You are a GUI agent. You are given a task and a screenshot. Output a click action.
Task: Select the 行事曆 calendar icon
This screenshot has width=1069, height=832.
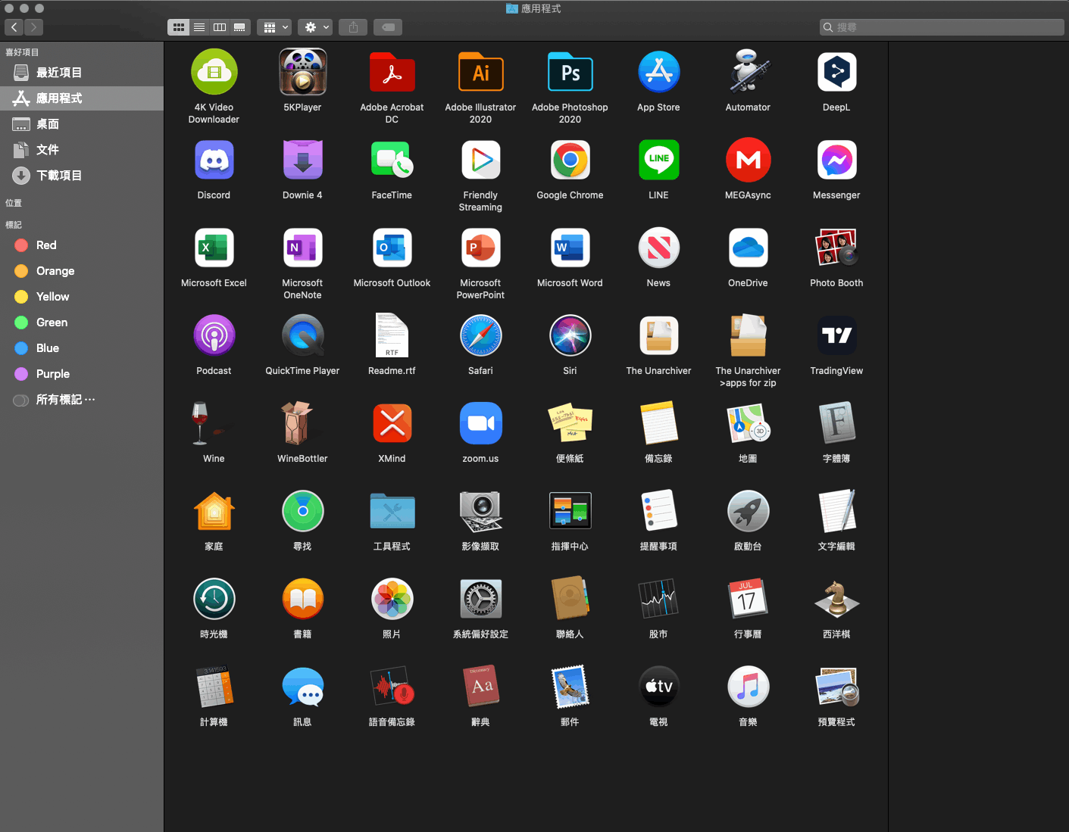(748, 599)
